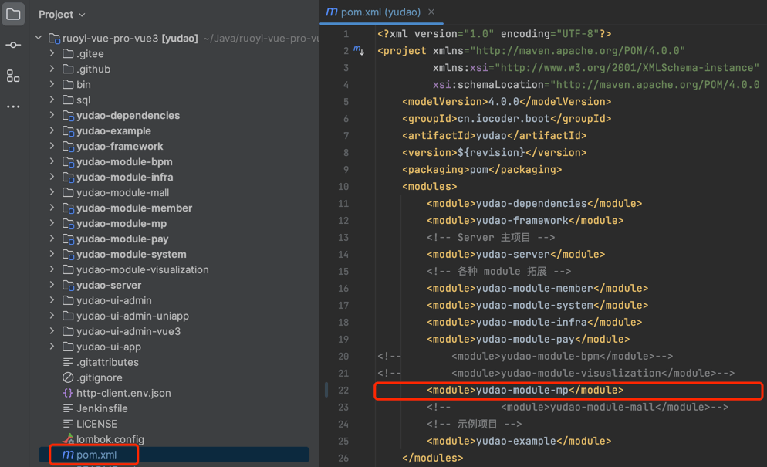Collapse the ruoyi-vue-pro-vue3 root node

pos(39,38)
